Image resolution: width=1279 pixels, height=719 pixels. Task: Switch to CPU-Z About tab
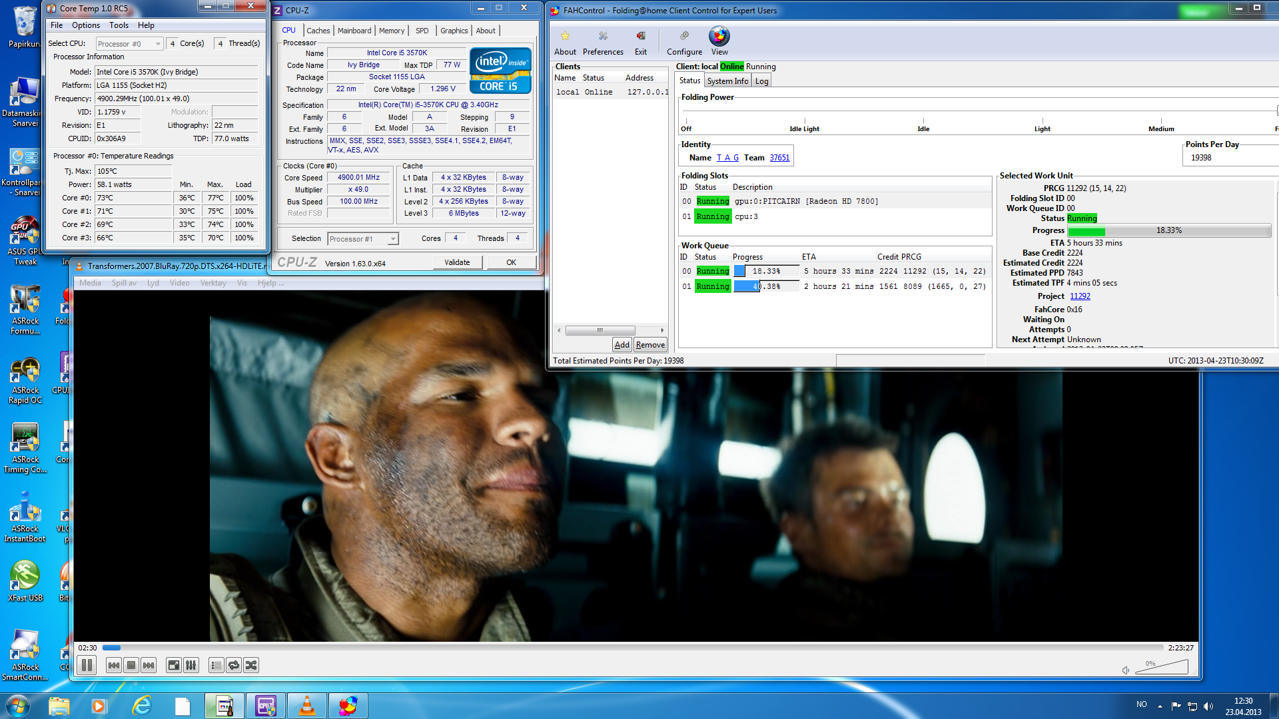point(486,31)
